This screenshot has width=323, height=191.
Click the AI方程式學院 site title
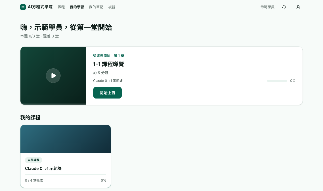40,7
